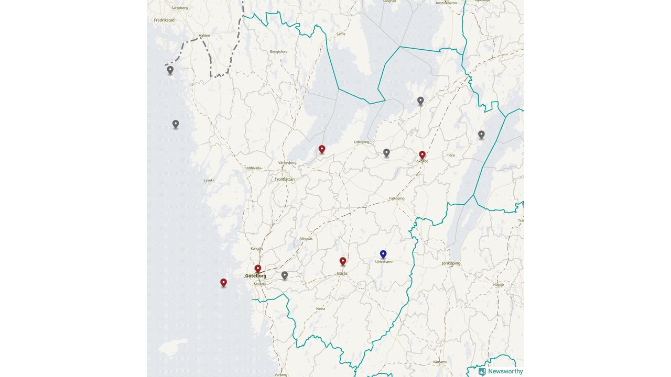Click the red marker in the sea west of Mölndal

tap(223, 283)
